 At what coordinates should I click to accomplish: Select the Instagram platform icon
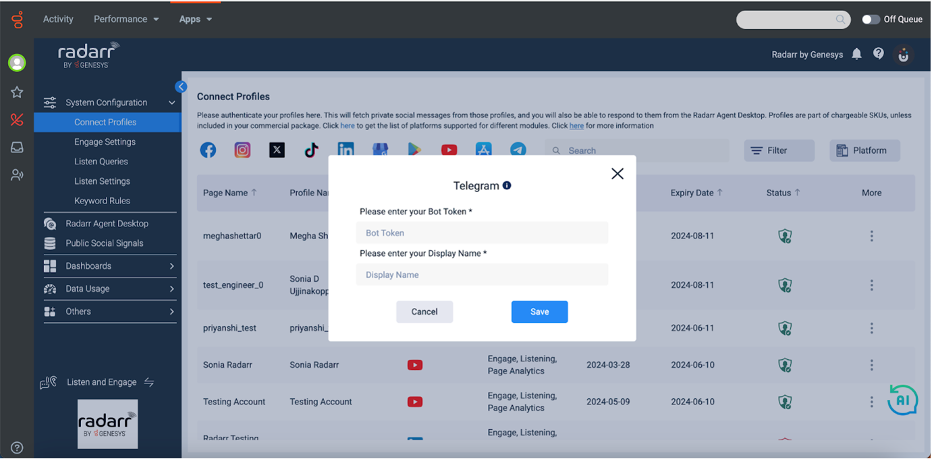point(242,150)
